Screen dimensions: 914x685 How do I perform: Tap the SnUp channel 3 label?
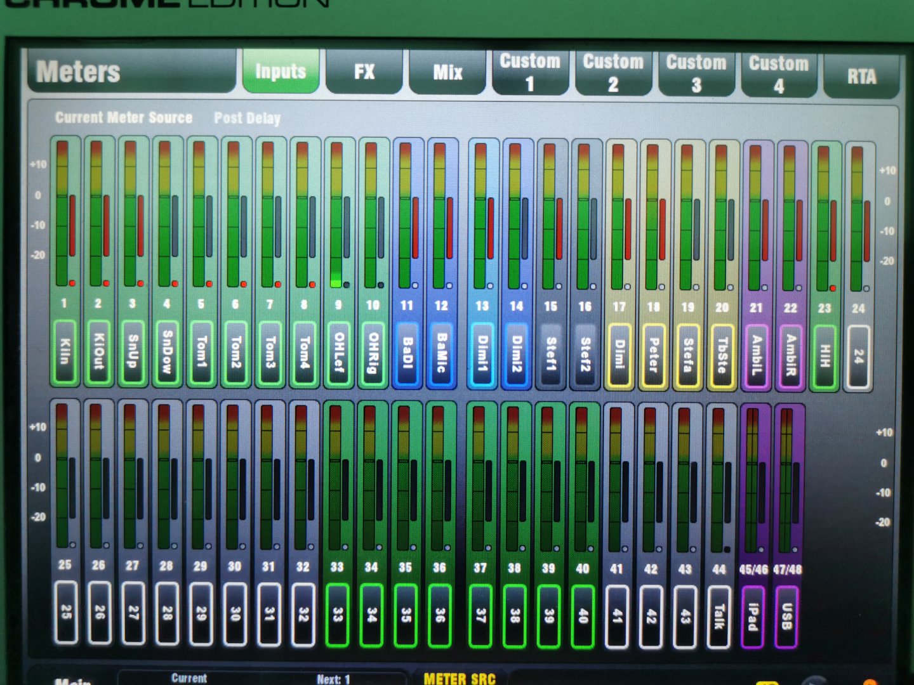[x=133, y=352]
